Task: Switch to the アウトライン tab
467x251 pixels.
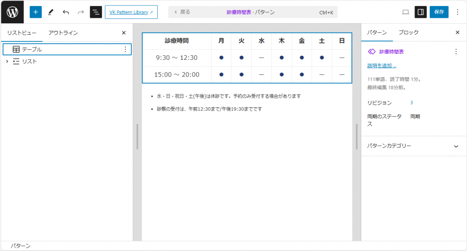Action: 63,33
